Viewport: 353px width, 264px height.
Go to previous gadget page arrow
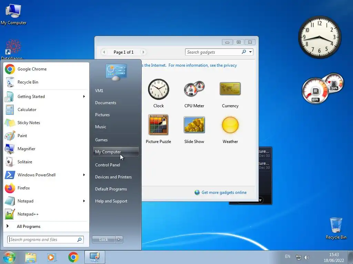(x=104, y=52)
